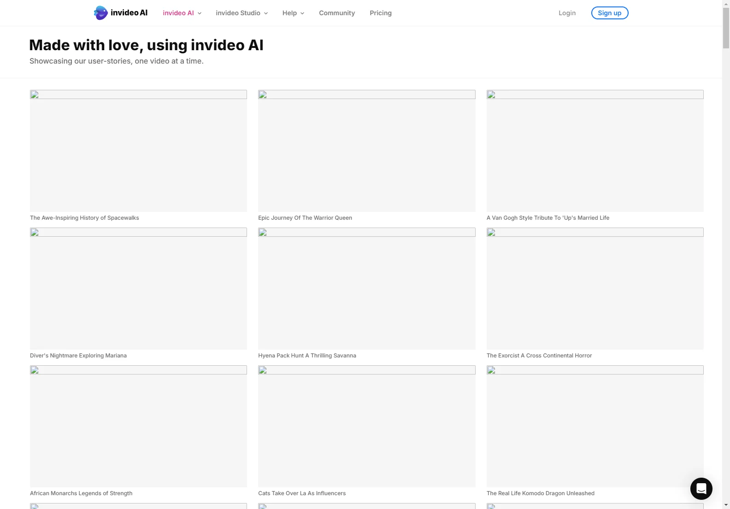Open the Pricing page

pyautogui.click(x=381, y=13)
